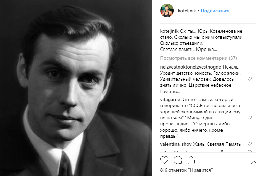The height and width of the screenshot is (176, 256).
Task: Click the black-and-white portrait photo
Action: pyautogui.click(x=76, y=88)
